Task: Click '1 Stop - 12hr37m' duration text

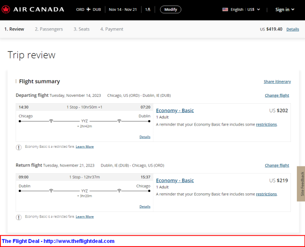Action: (84, 177)
